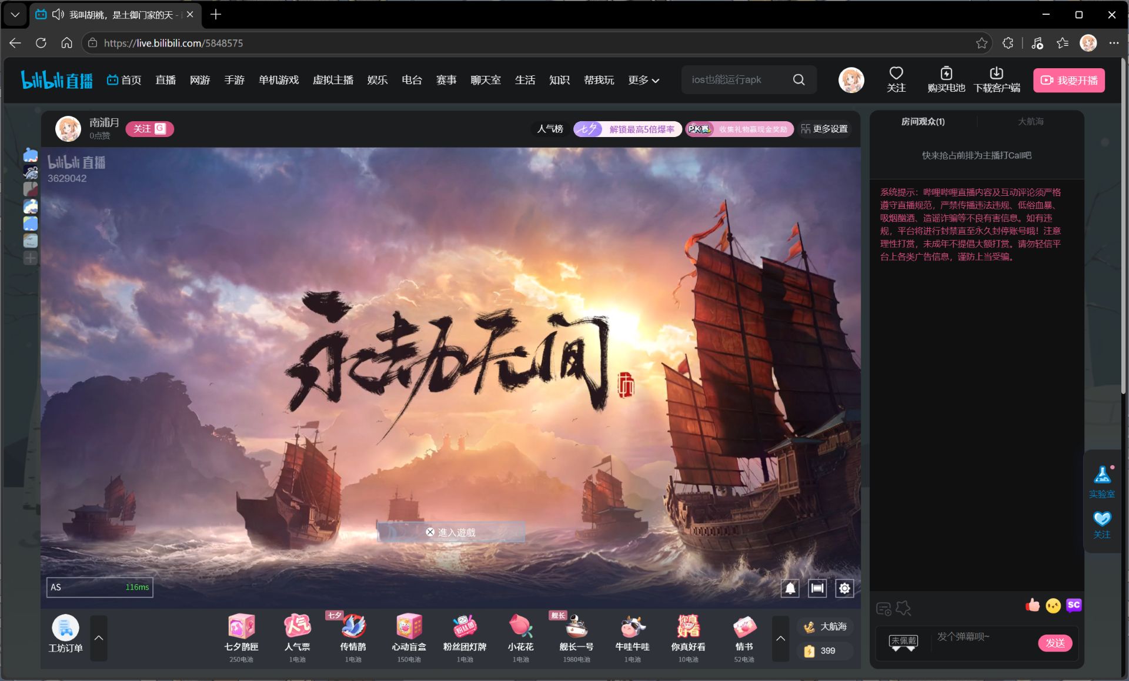Screen dimensions: 1129x681
Task: Send the 人气票 gift
Action: (x=297, y=637)
